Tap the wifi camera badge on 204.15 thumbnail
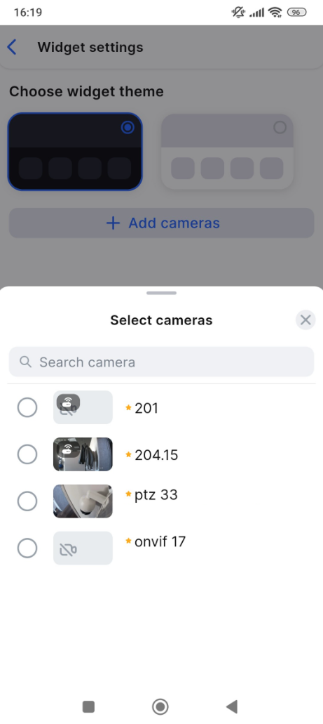Screen dimensions: 323x724 point(68,449)
